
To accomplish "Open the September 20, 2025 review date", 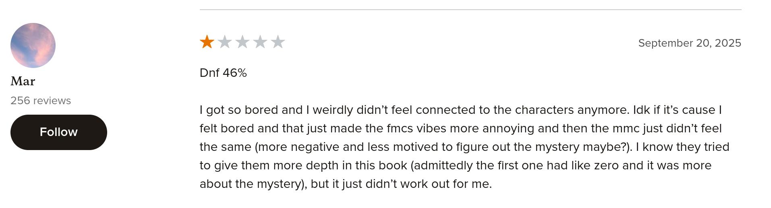I will pos(689,43).
